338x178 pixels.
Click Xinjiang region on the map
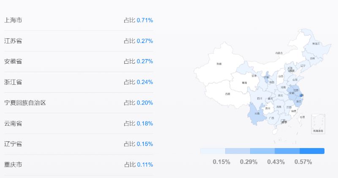pyautogui.click(x=219, y=64)
